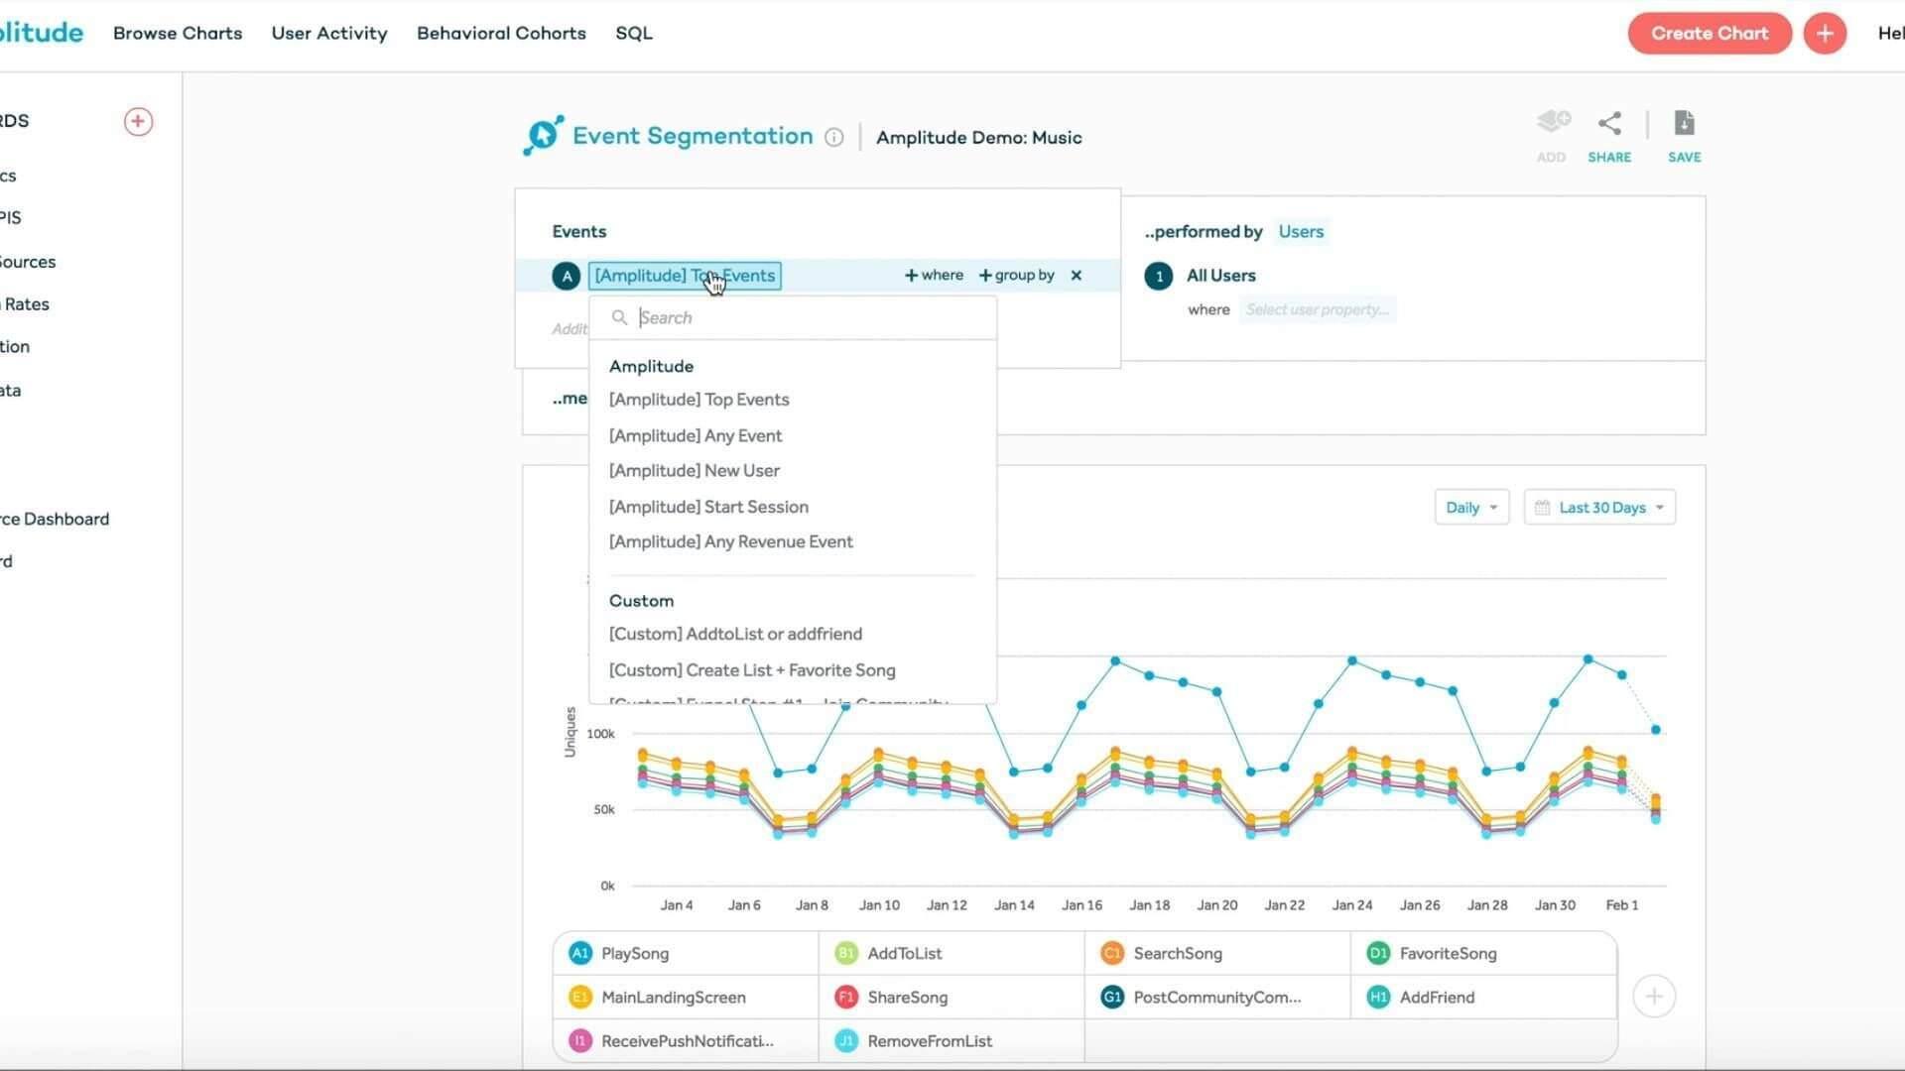
Task: Select [Custom] Create List + Favorite Song event
Action: (752, 670)
